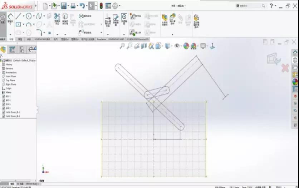Open the Line tool dropdown arrow
Viewport: 299px width, 188px height.
(24, 16)
